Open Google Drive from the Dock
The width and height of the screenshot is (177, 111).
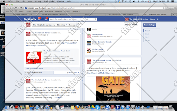click(x=92, y=107)
